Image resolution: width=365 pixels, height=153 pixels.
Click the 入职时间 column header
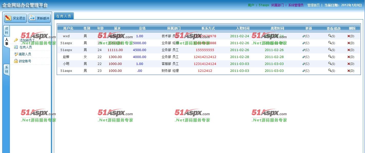click(x=243, y=28)
